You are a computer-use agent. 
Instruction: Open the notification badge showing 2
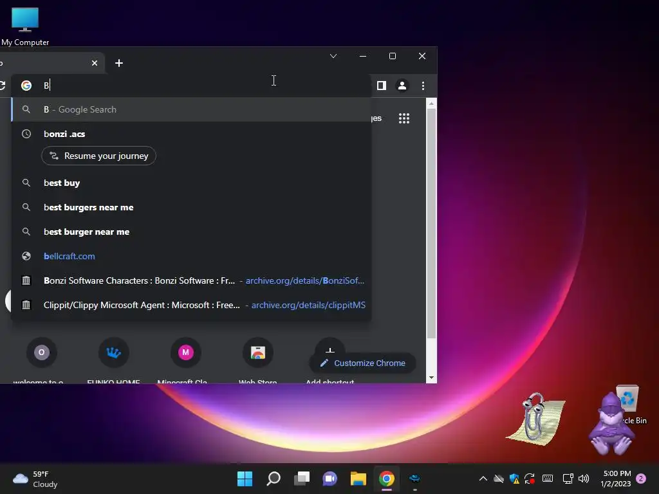click(642, 479)
